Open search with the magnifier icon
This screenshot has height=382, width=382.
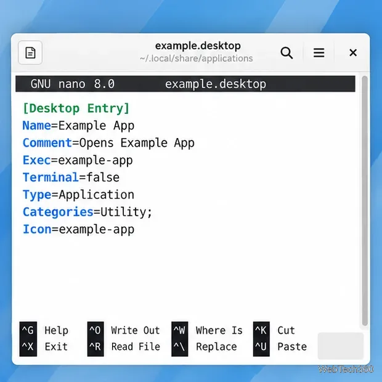coord(286,52)
